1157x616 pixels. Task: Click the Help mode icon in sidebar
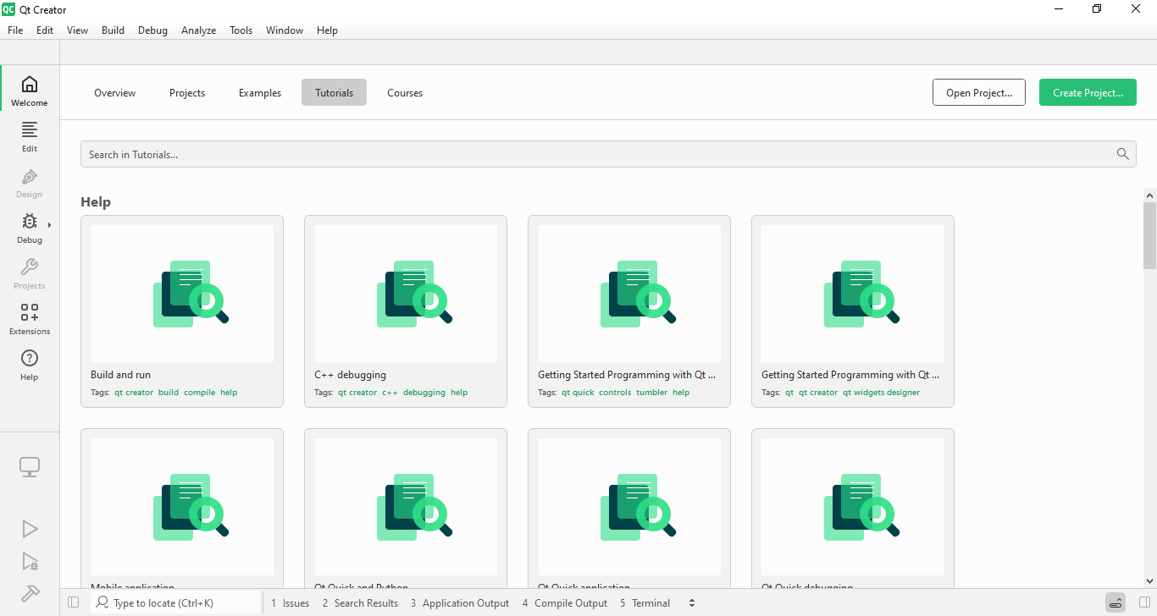[x=30, y=364]
